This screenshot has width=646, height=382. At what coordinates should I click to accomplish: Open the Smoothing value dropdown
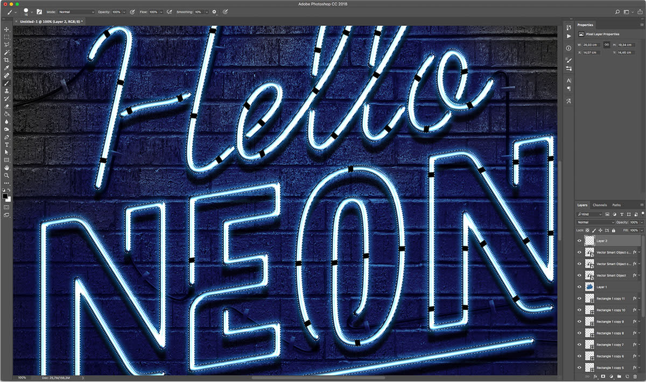[207, 11]
